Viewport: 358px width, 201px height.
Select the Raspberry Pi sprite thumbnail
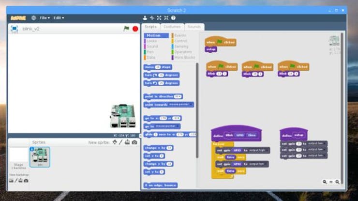point(40,157)
